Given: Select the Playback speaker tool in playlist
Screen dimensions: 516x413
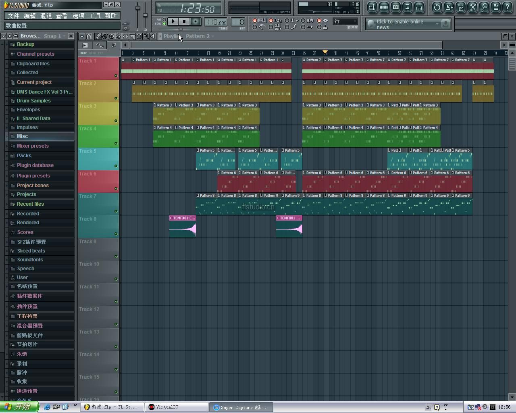Looking at the screenshot, I should (153, 36).
